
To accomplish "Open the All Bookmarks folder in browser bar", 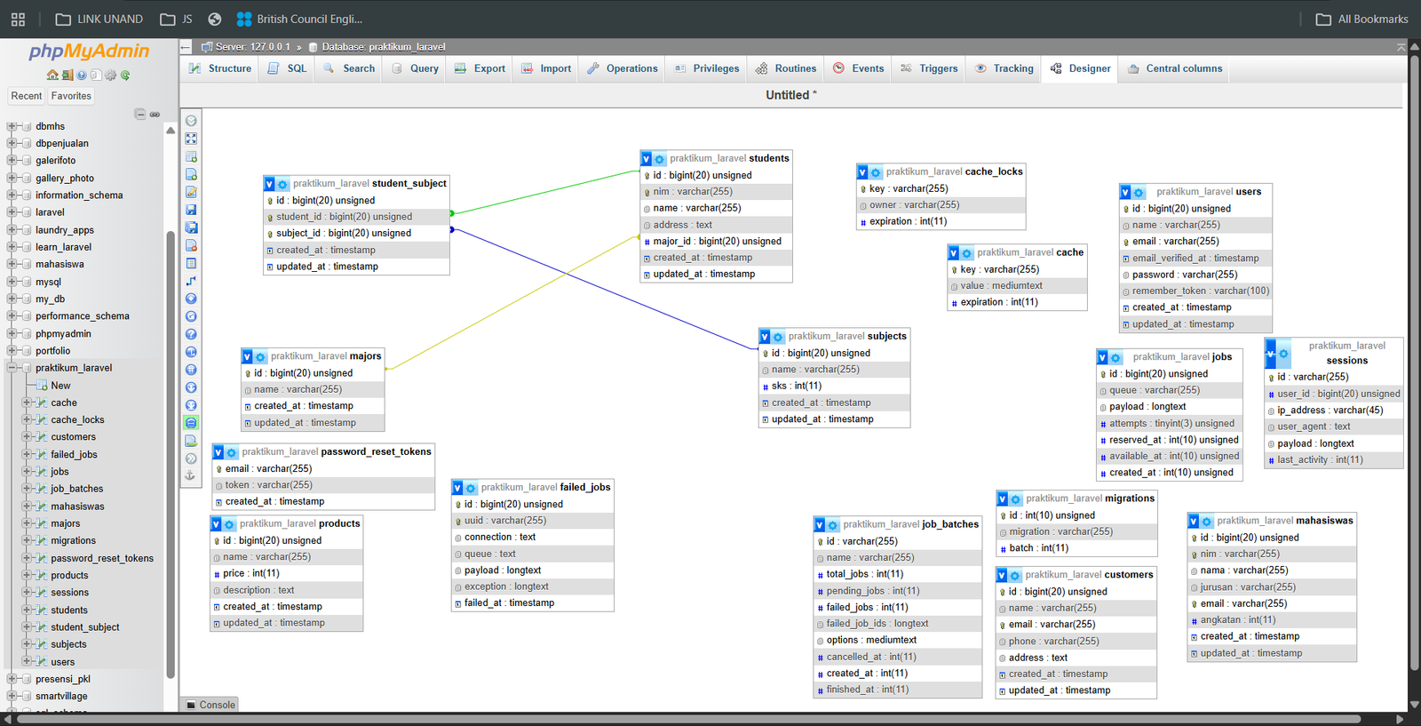I will (1362, 19).
